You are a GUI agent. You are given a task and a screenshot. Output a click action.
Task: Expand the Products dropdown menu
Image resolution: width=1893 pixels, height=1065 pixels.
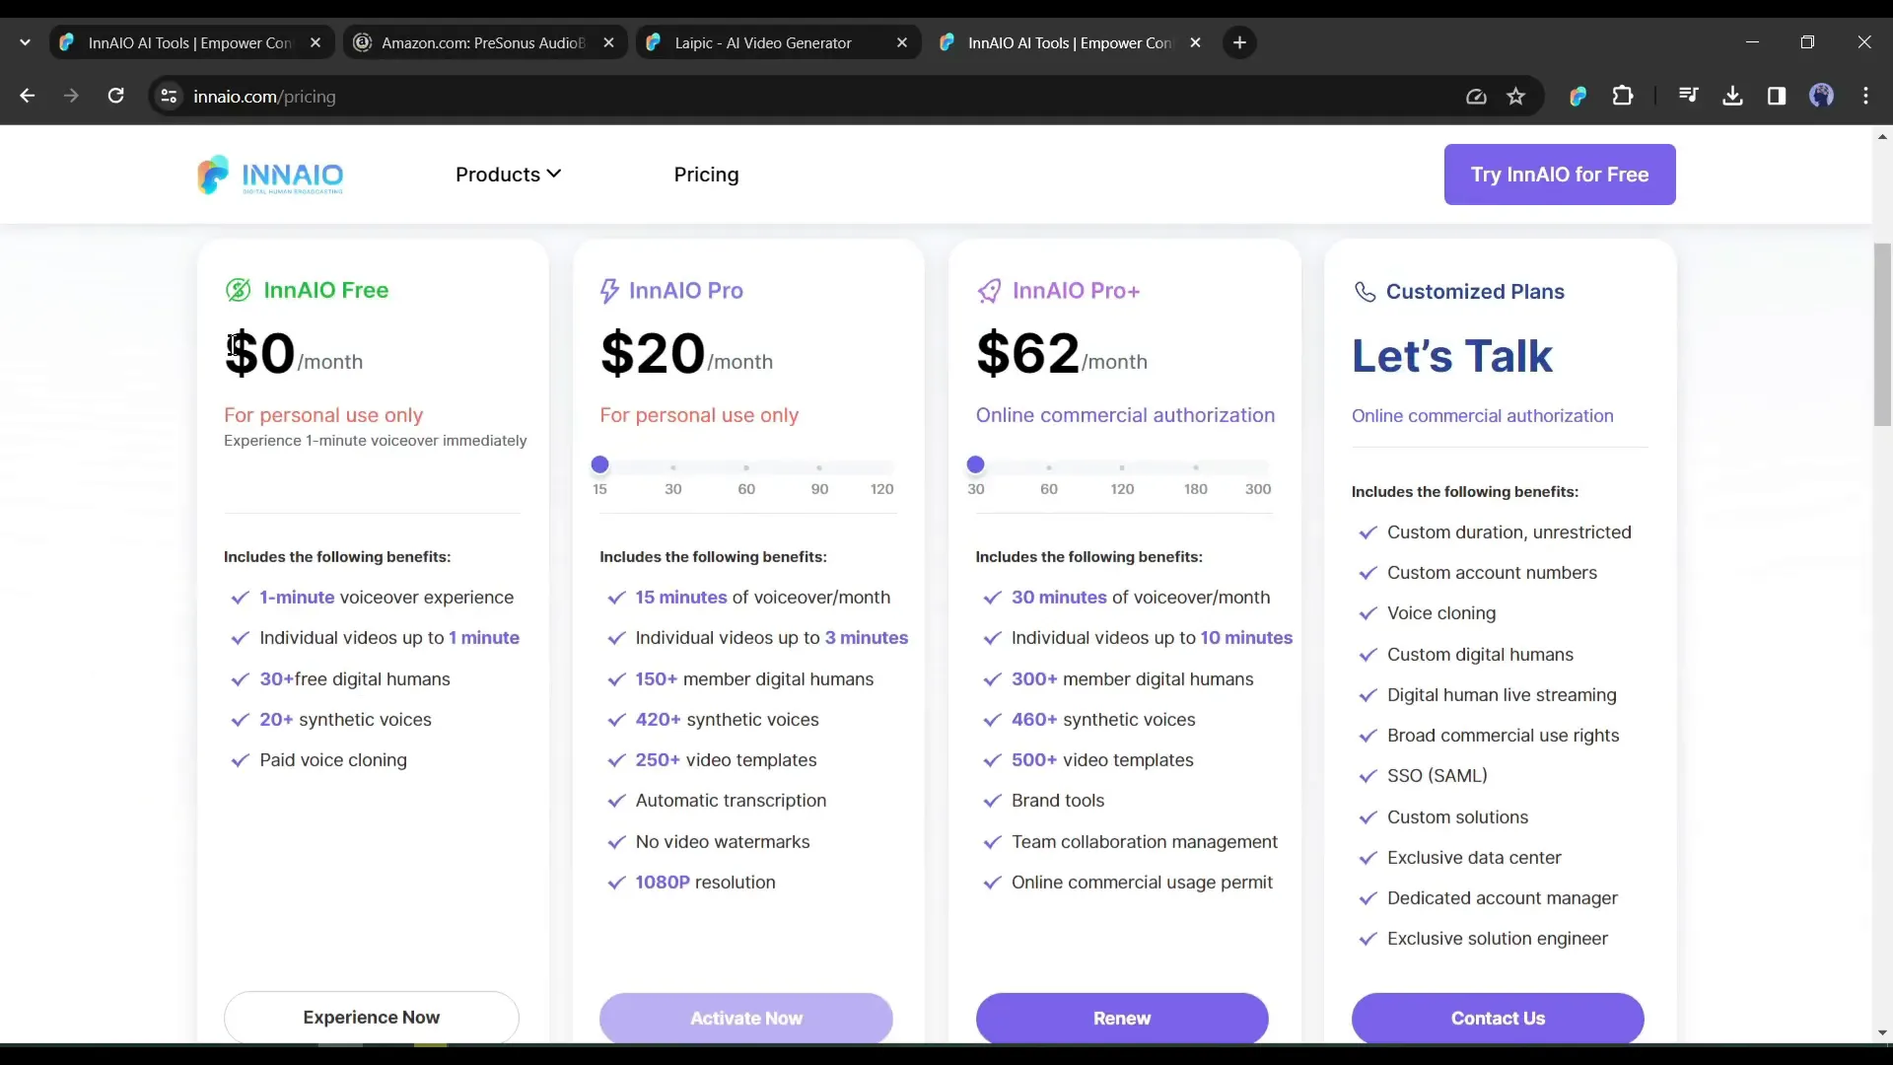[x=509, y=175]
